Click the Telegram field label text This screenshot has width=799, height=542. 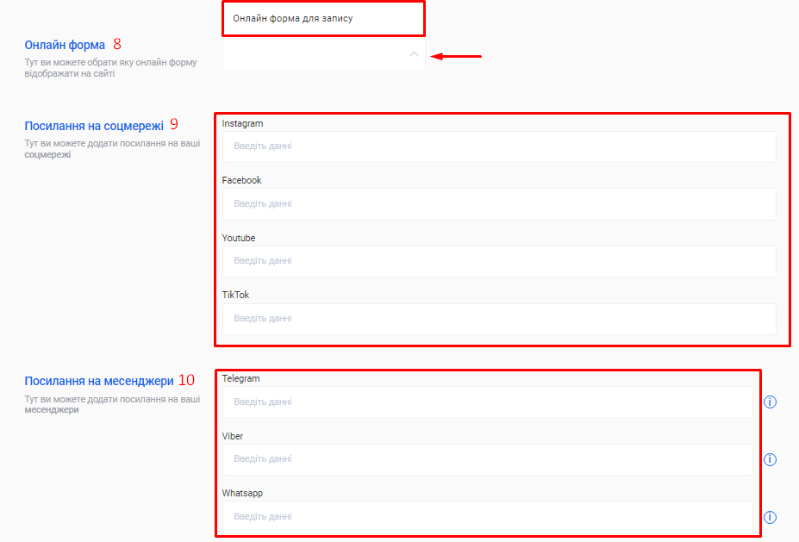240,378
